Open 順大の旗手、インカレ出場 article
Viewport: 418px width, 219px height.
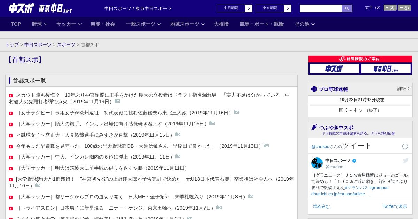click(x=112, y=124)
